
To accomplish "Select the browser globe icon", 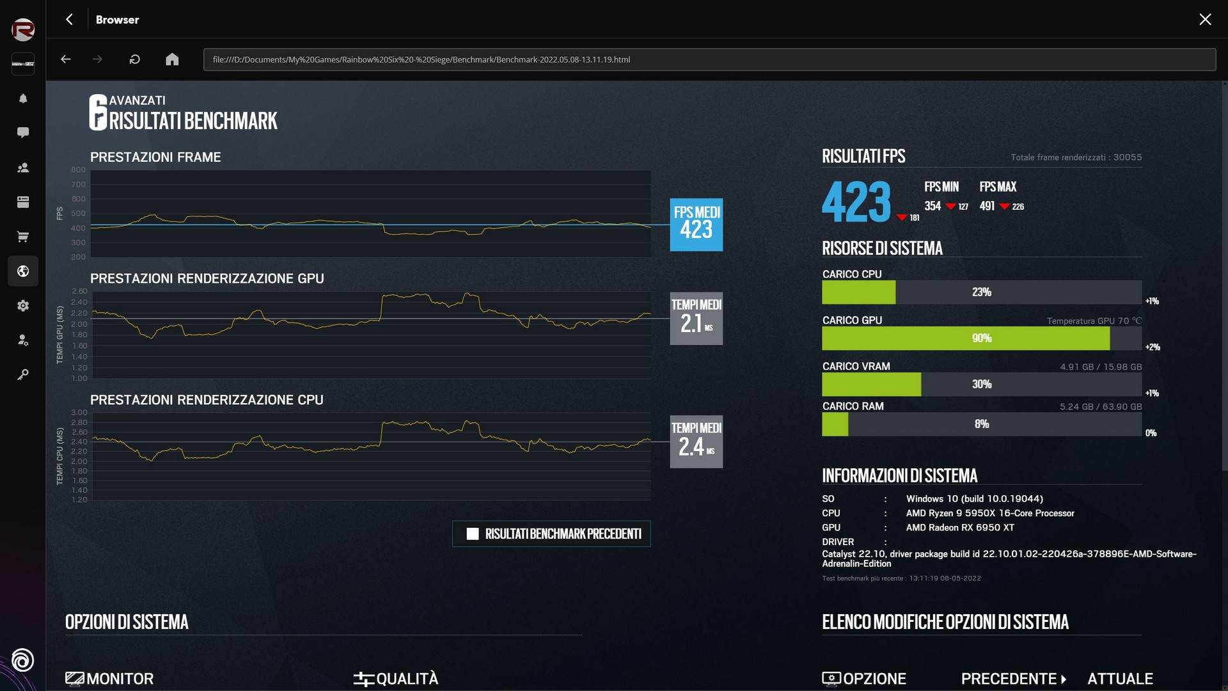I will (23, 271).
